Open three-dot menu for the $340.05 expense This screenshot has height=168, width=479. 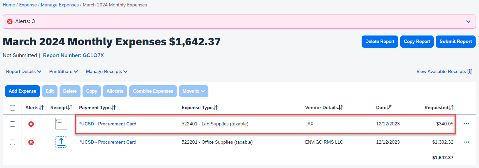coord(466,124)
